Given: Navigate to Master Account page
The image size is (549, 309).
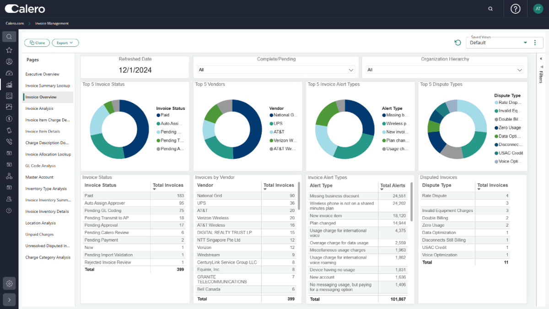Looking at the screenshot, I should (x=39, y=177).
